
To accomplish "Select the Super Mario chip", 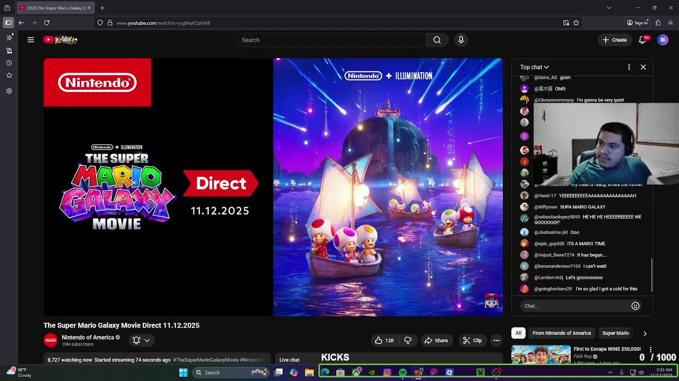I will [616, 333].
